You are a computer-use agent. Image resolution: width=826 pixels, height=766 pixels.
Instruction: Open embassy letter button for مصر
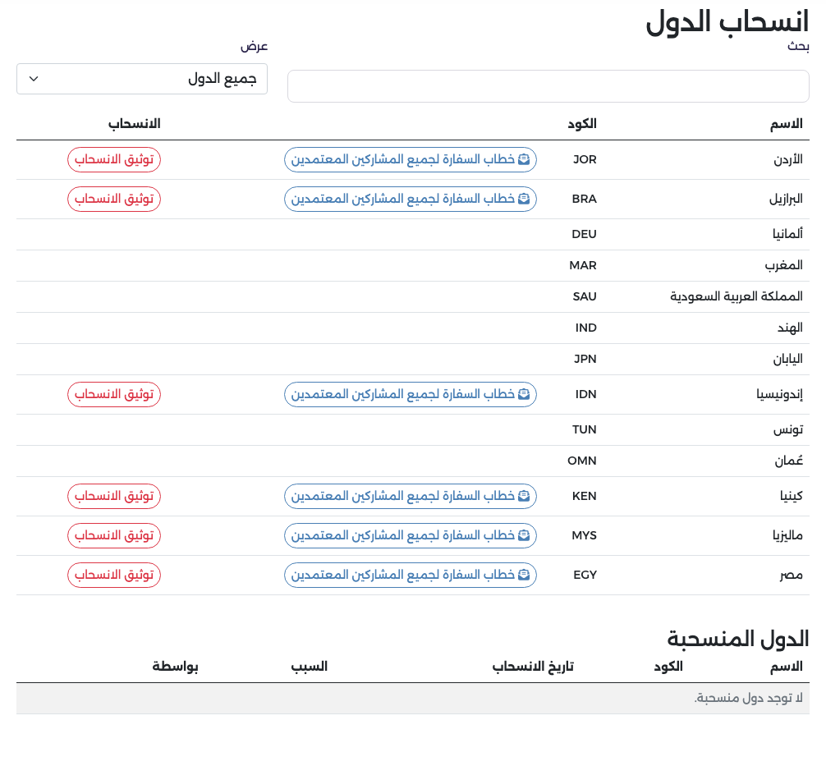click(411, 575)
